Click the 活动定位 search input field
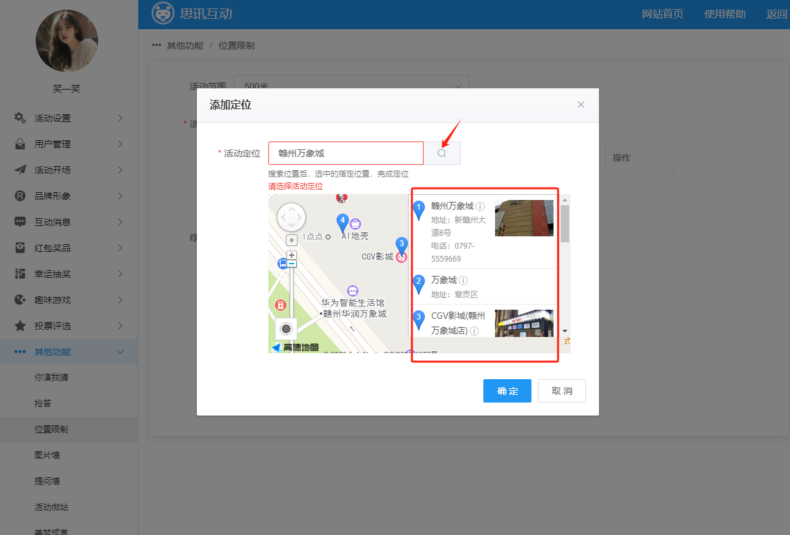Screen dimensions: 790x535 pos(346,153)
